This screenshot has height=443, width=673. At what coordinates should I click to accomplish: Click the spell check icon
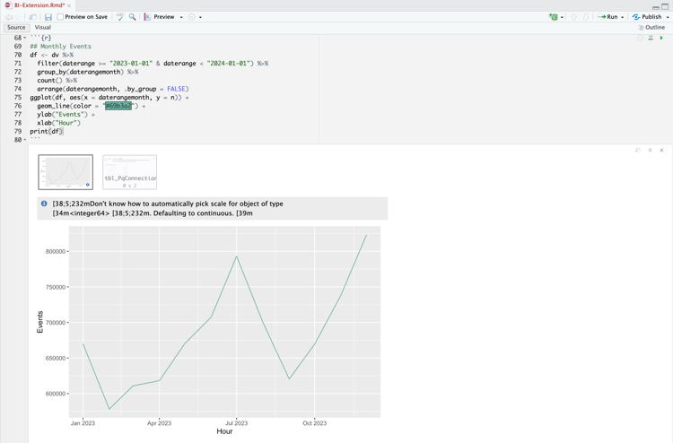[120, 17]
